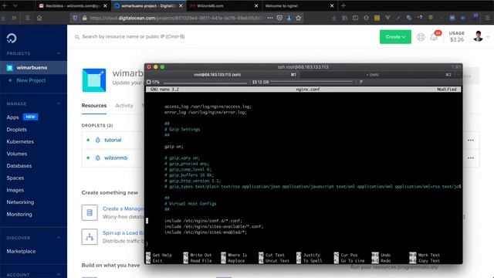Switch to the Recibidos mail tab
494x278 pixels.
[73, 5]
